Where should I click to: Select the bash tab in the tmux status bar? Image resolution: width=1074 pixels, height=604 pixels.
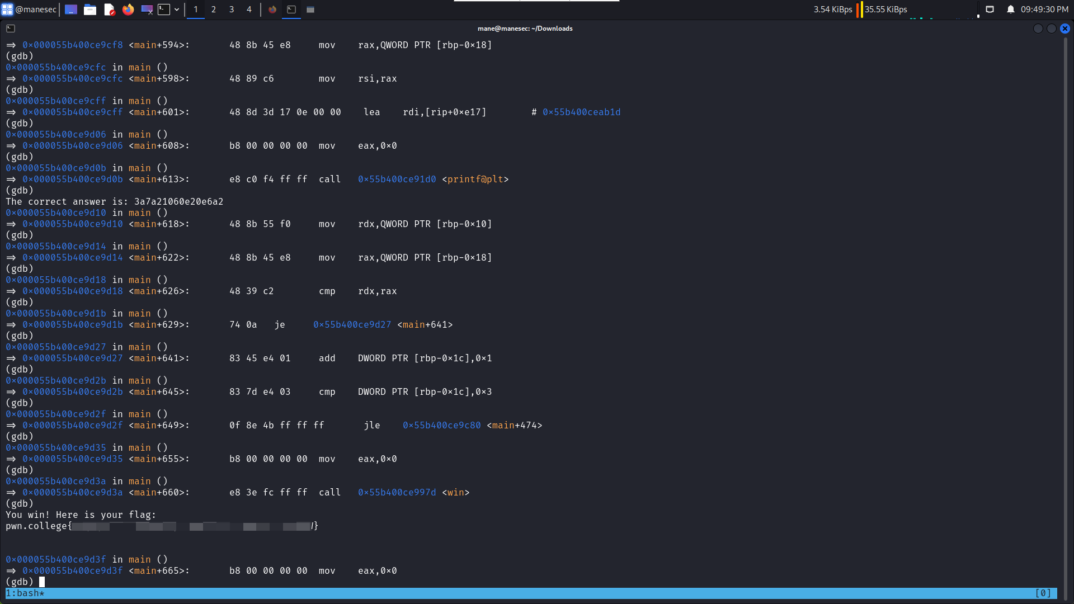point(25,593)
